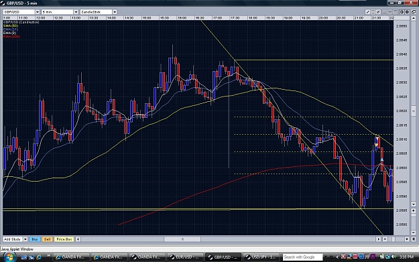Open the 5 min timeframe dropdown
This screenshot has width=419, height=262.
[x=76, y=12]
